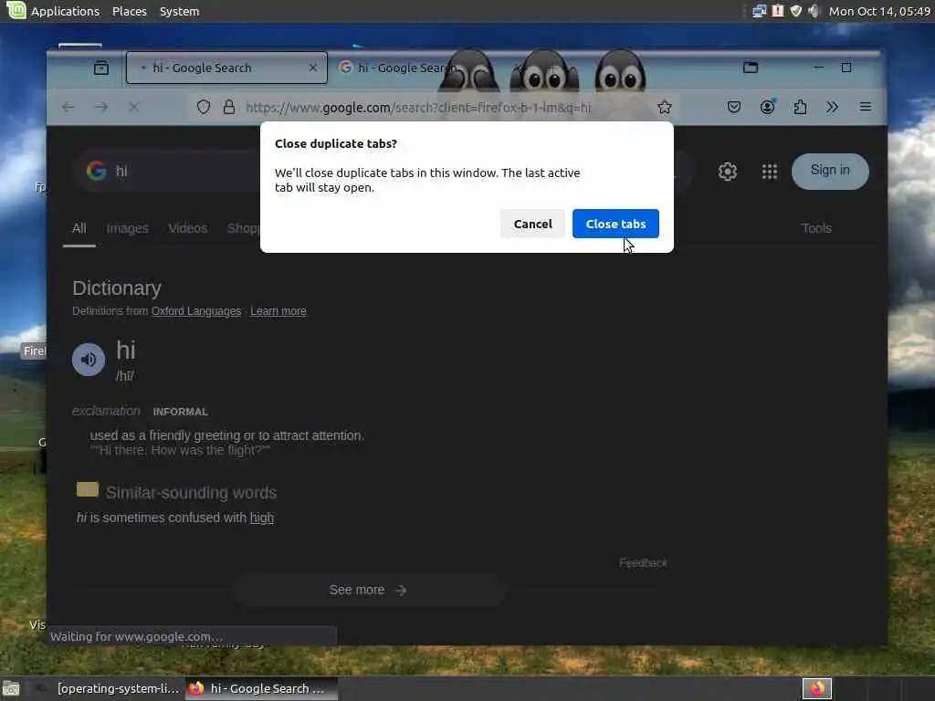
Task: Expand dictionary with See more
Action: 368,591
